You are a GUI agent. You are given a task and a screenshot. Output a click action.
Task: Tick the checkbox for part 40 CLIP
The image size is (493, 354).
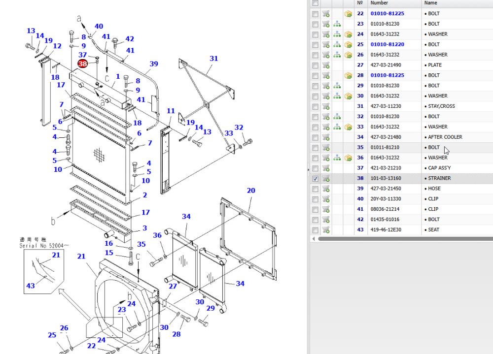click(x=315, y=199)
